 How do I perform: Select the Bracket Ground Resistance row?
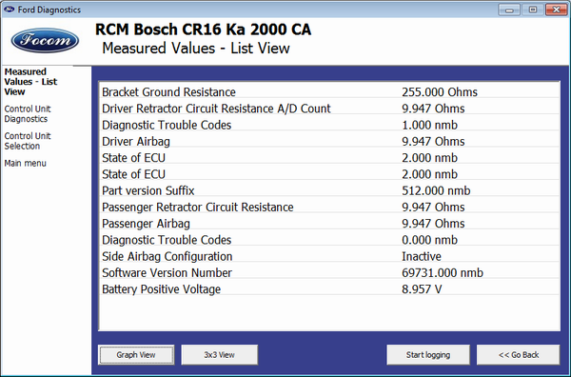click(x=329, y=92)
